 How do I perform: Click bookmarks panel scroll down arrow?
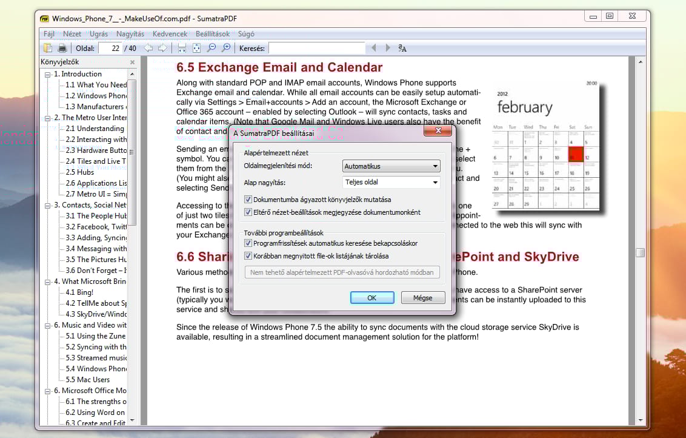[x=132, y=420]
